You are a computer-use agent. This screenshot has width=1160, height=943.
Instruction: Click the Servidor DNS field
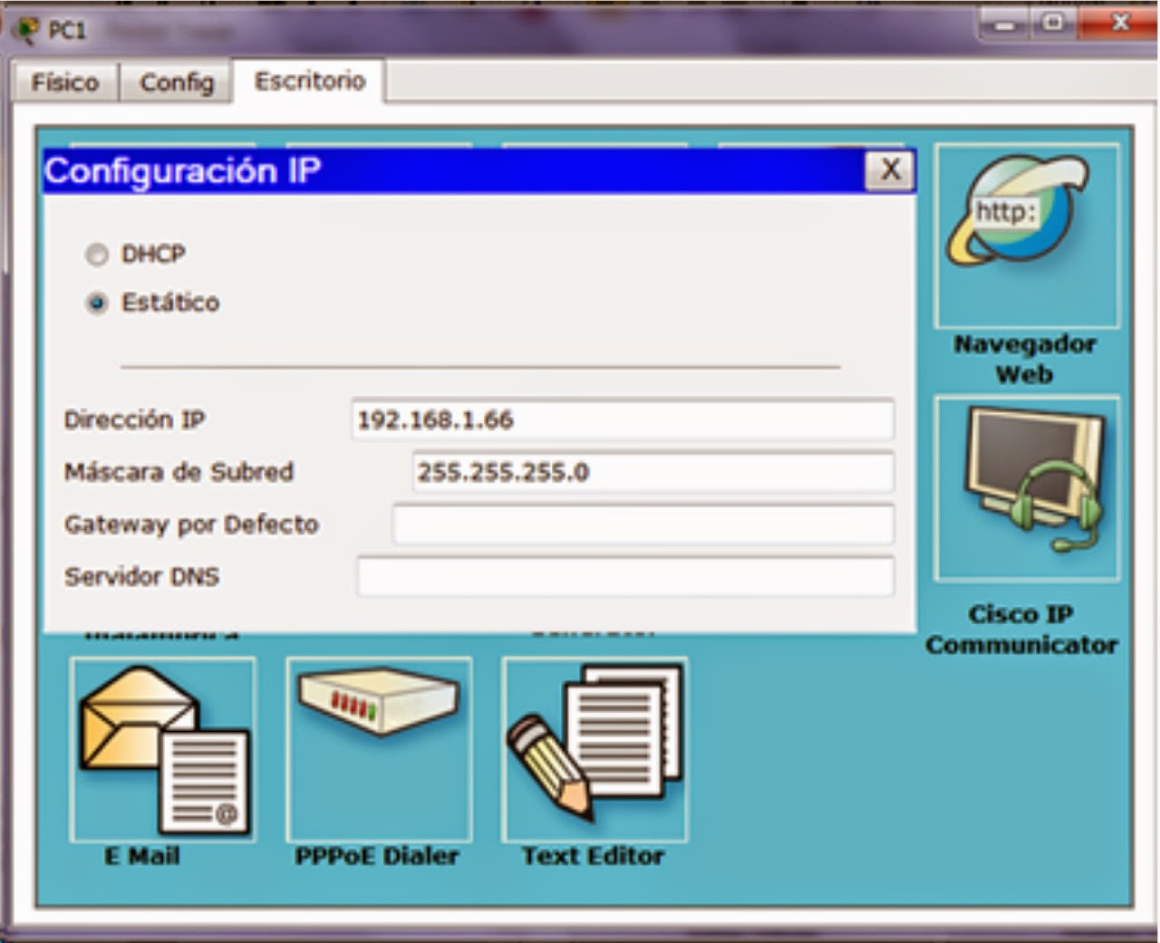point(625,575)
